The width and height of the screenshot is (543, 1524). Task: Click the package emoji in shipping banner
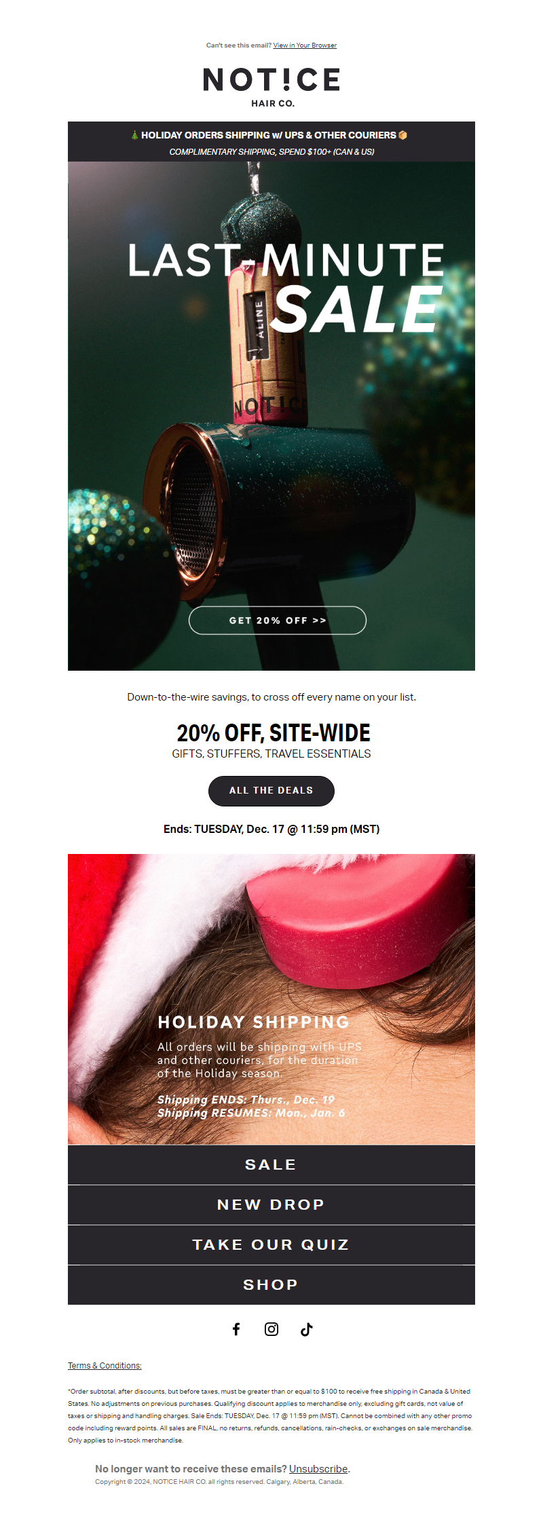pos(403,135)
